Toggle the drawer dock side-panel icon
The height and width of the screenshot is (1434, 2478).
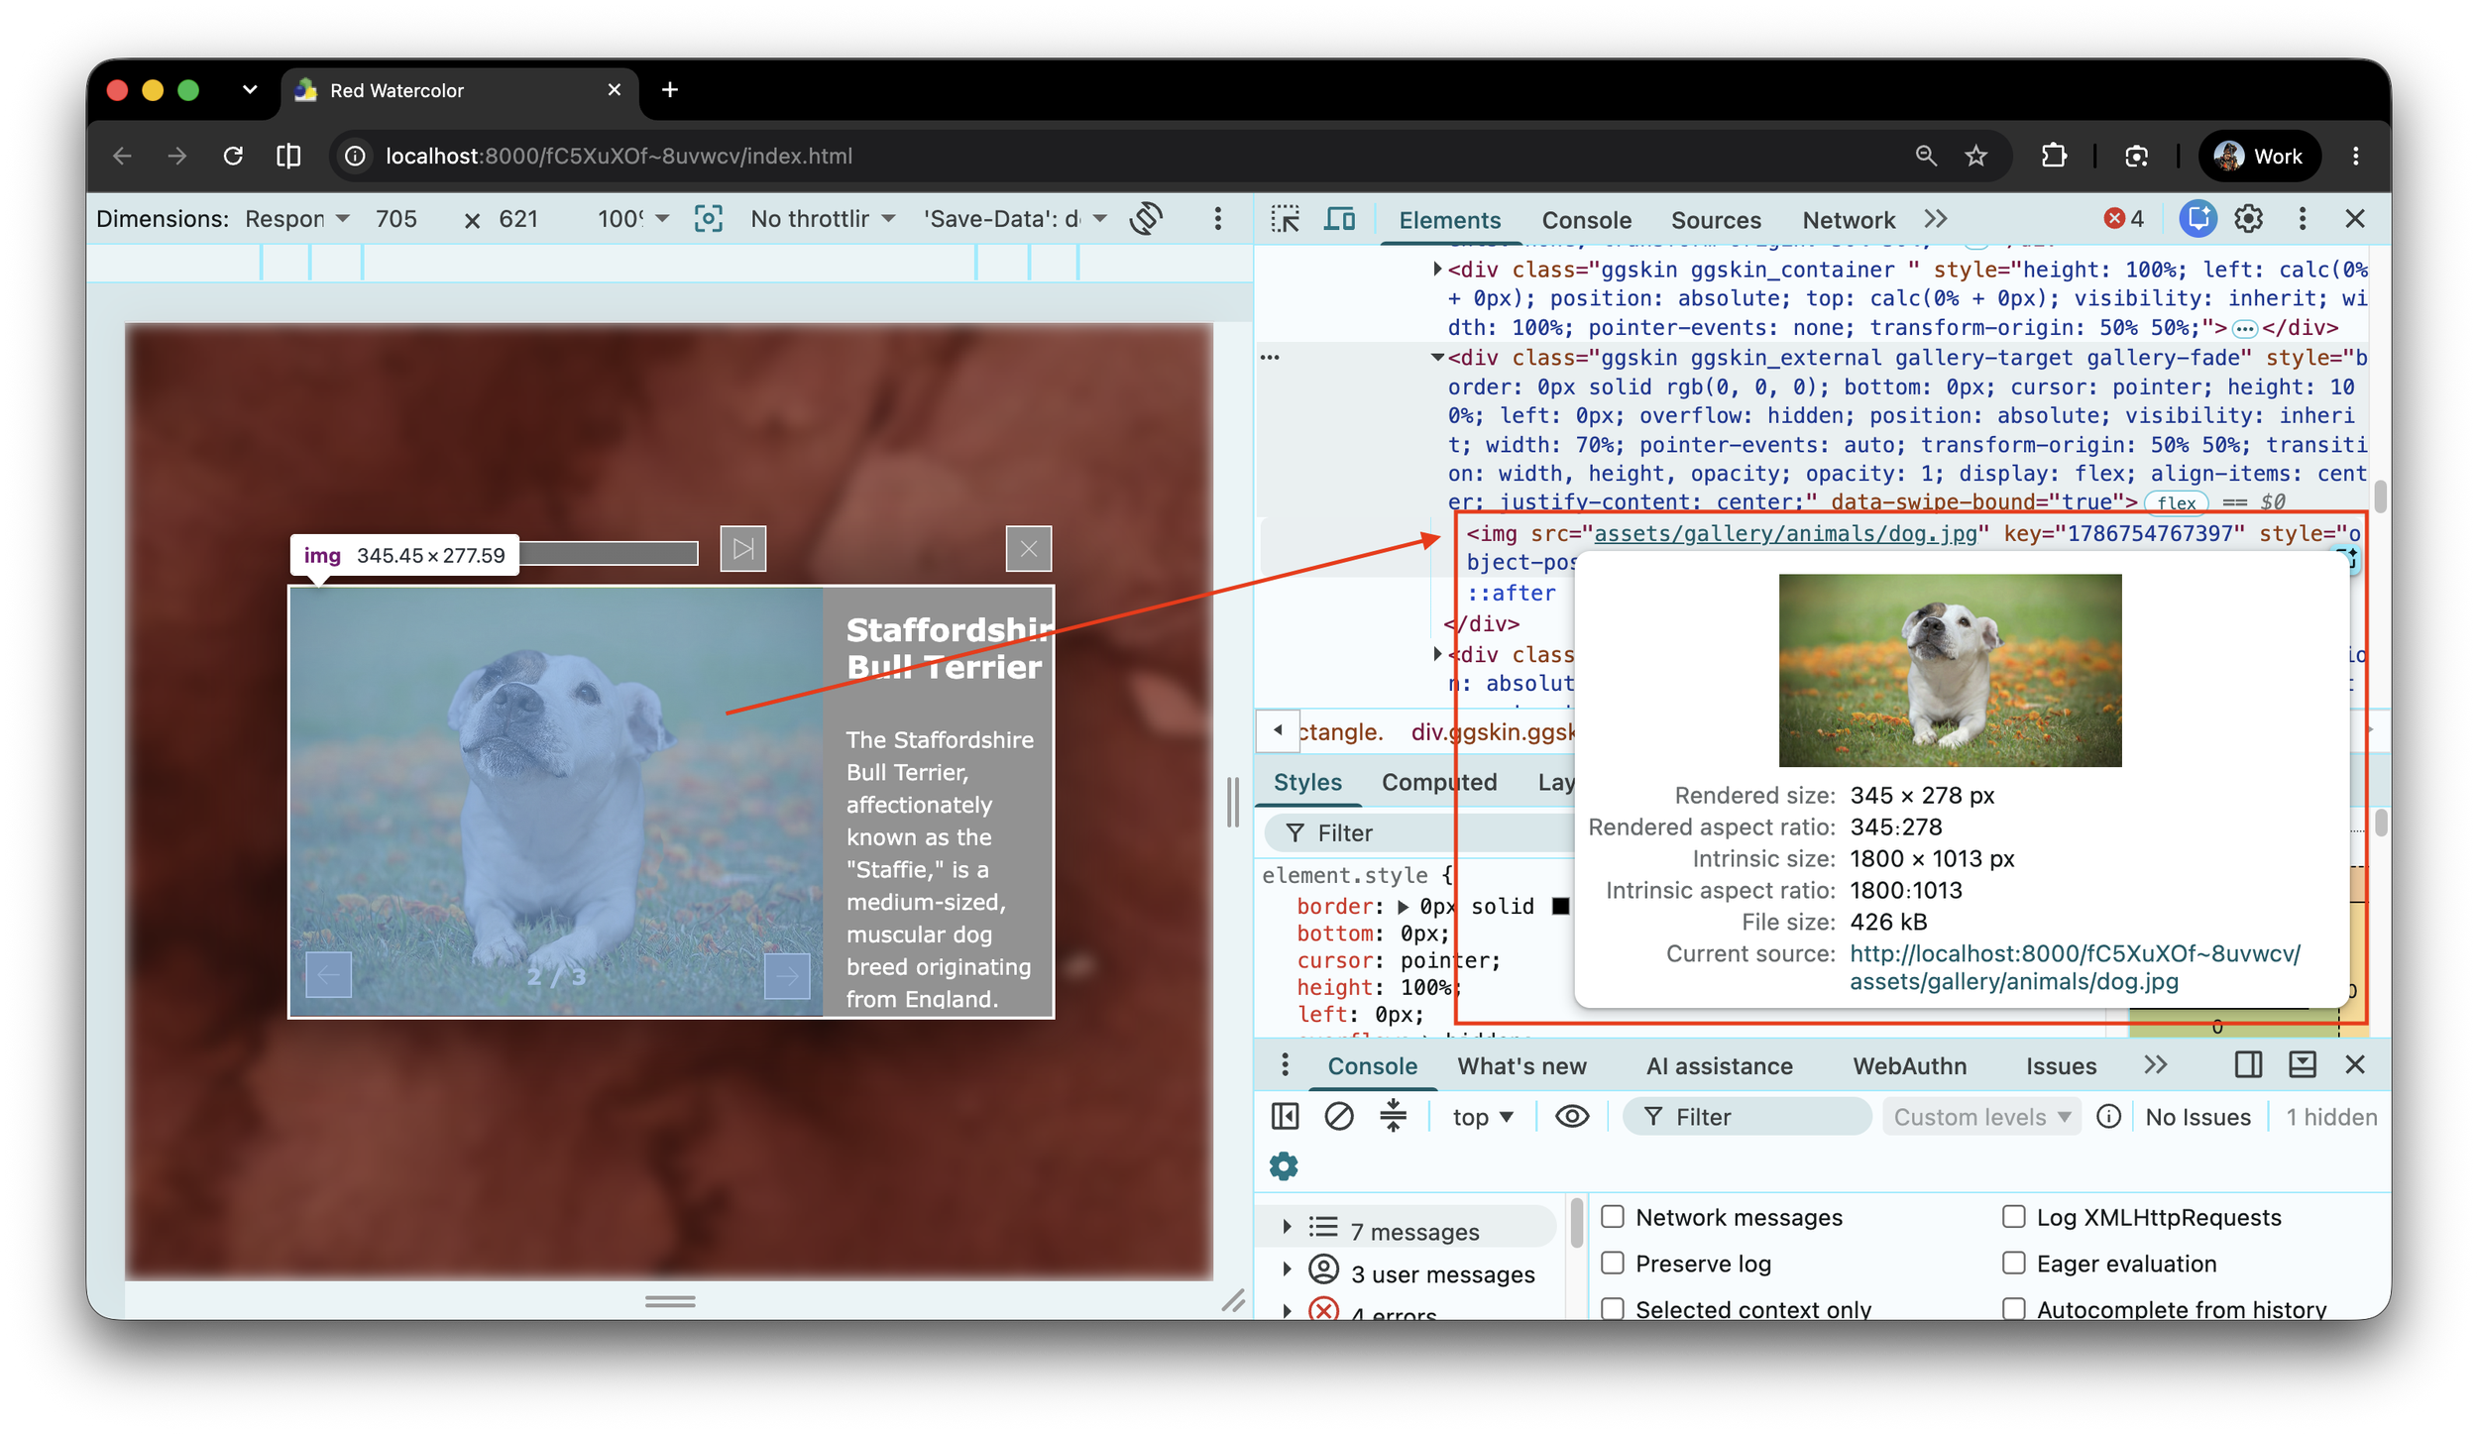tap(2249, 1064)
